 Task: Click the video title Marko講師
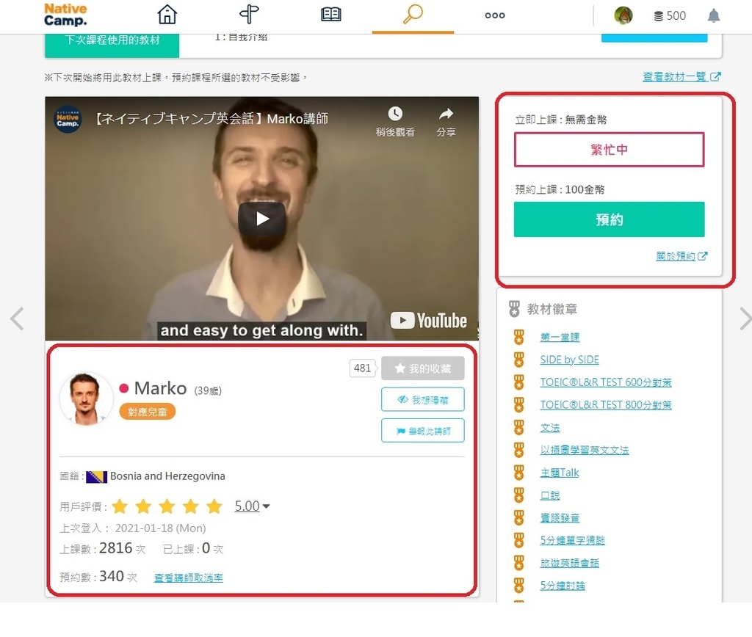pos(211,118)
